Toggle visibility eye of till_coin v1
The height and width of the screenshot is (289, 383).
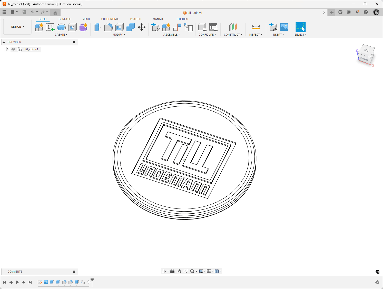click(13, 49)
